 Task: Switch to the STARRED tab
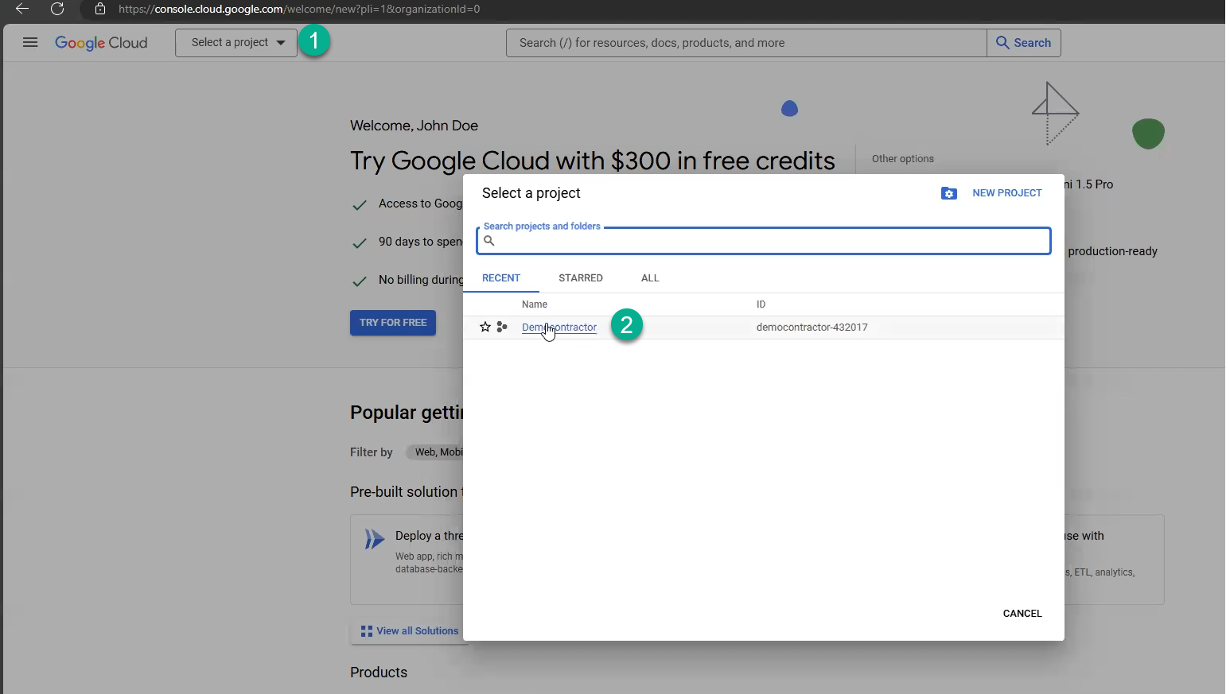pyautogui.click(x=581, y=278)
